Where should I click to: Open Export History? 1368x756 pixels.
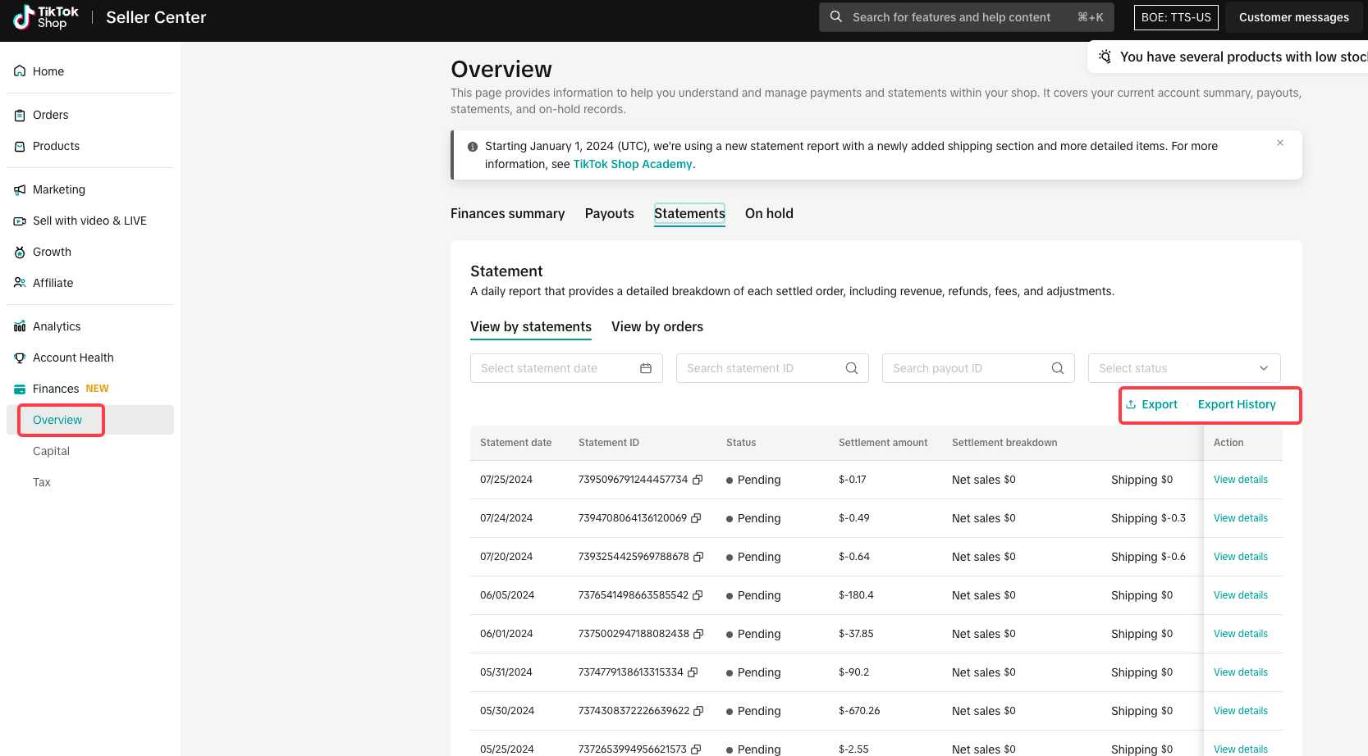pyautogui.click(x=1237, y=404)
